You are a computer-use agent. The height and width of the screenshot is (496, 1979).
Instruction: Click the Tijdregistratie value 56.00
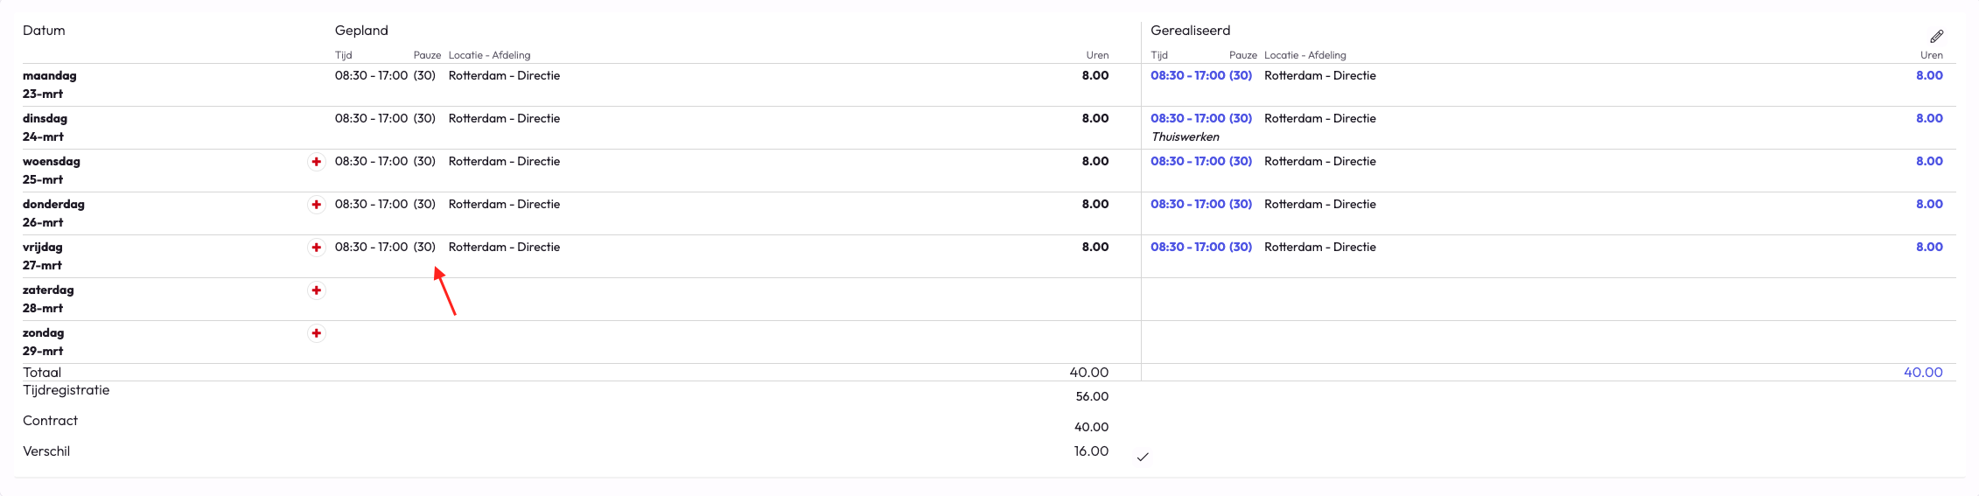[x=1092, y=397]
